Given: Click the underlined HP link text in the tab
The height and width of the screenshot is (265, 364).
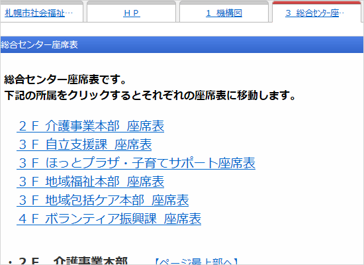Looking at the screenshot, I should pyautogui.click(x=132, y=13).
